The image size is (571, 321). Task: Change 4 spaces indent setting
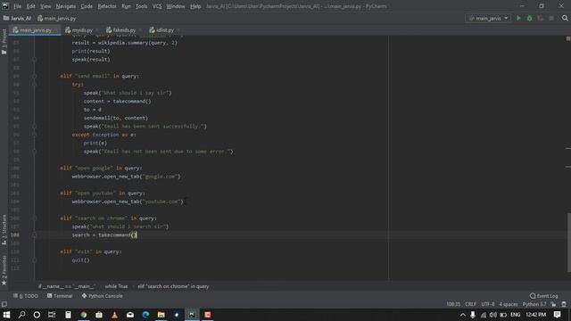pos(509,304)
